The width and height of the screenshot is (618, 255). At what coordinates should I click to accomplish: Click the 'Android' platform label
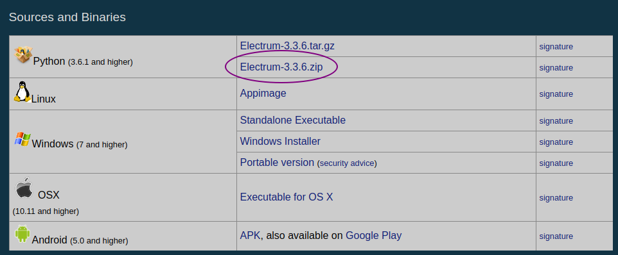point(49,240)
